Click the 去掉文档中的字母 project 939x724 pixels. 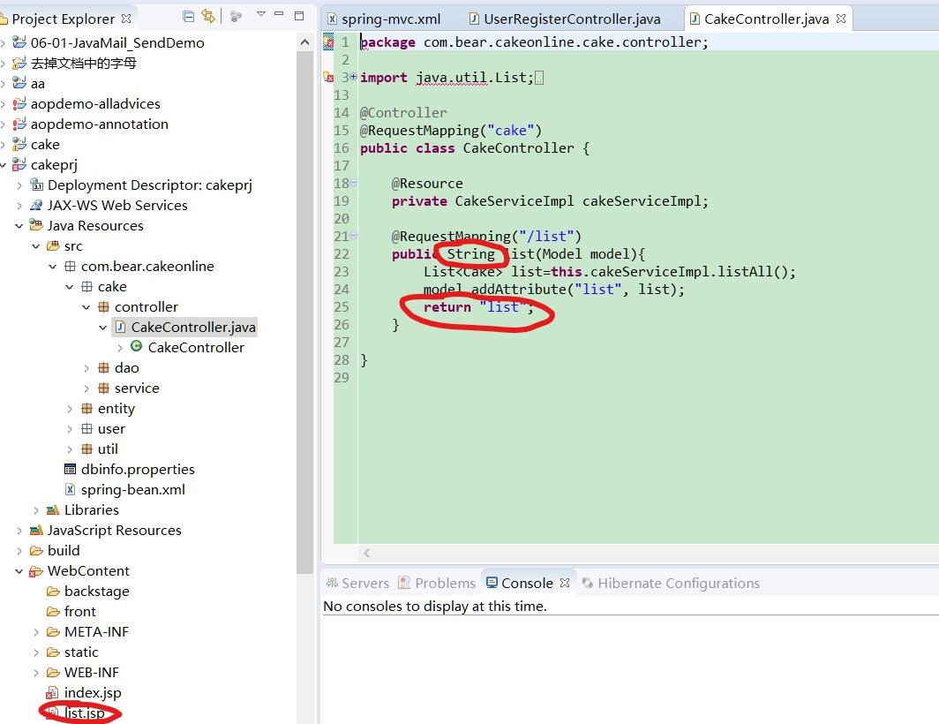(83, 63)
